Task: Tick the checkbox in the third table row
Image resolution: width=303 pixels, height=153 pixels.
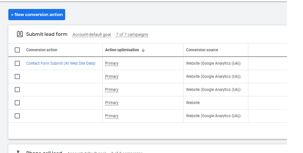Action: [17, 90]
